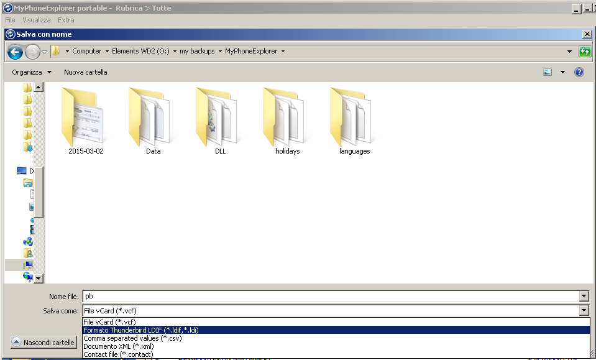Image resolution: width=596 pixels, height=360 pixels.
Task: Open the help question mark icon
Action: click(579, 72)
